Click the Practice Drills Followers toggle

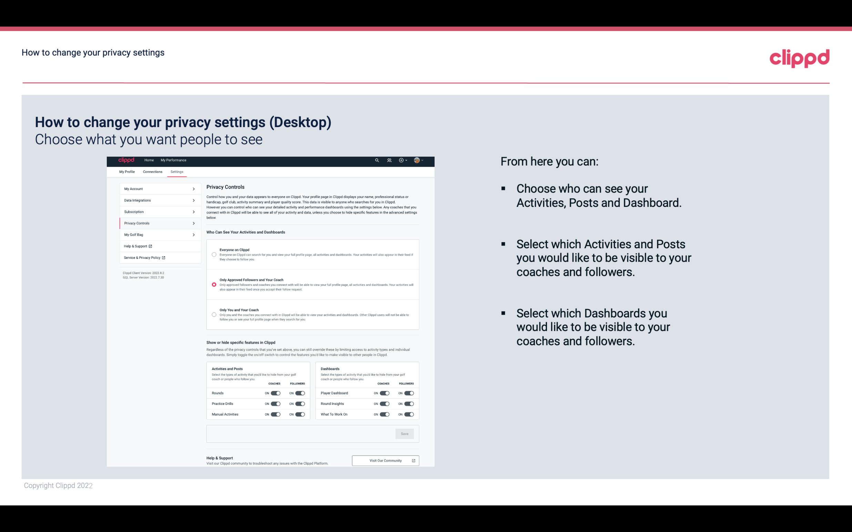300,403
